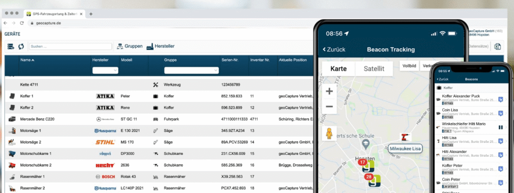Screen dimensions: 514x193
Task: Click serial number 4711000111333
Action: (234, 119)
